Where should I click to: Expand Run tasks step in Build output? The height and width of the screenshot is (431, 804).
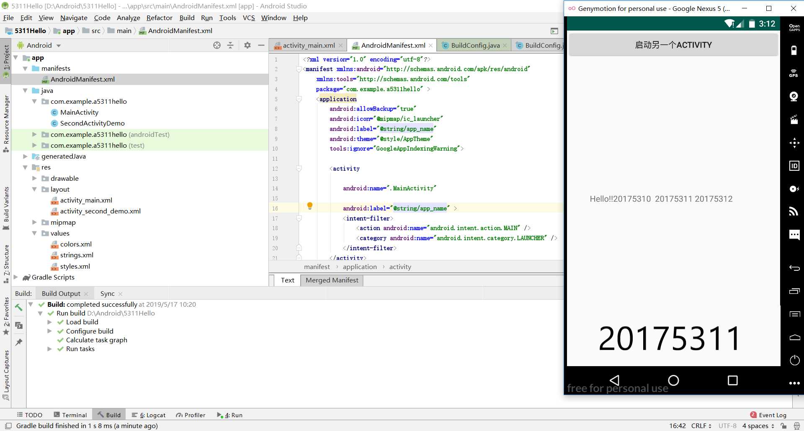[x=49, y=349]
